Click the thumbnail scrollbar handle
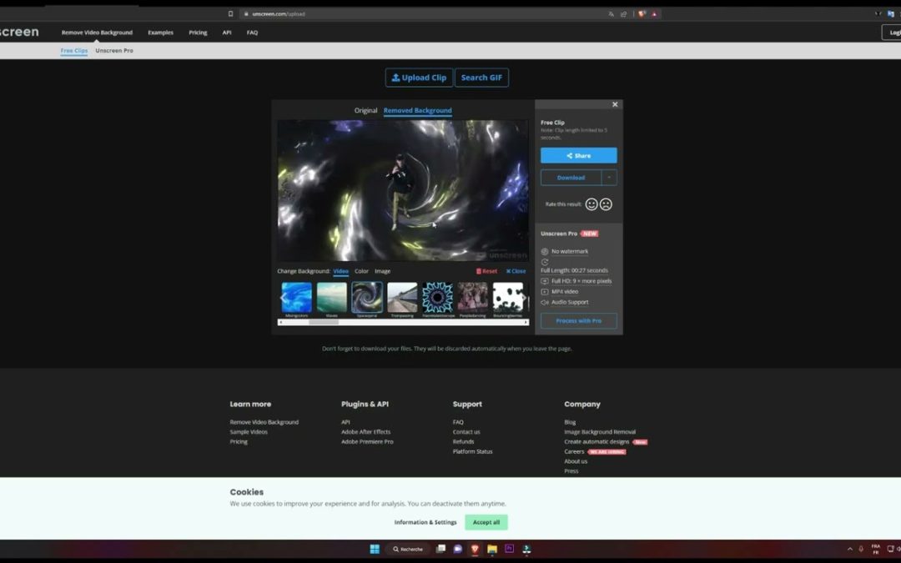The image size is (901, 563). tap(324, 322)
